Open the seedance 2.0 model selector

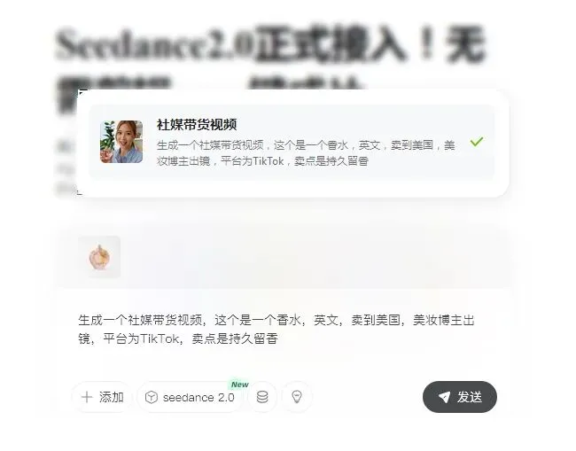(x=189, y=397)
